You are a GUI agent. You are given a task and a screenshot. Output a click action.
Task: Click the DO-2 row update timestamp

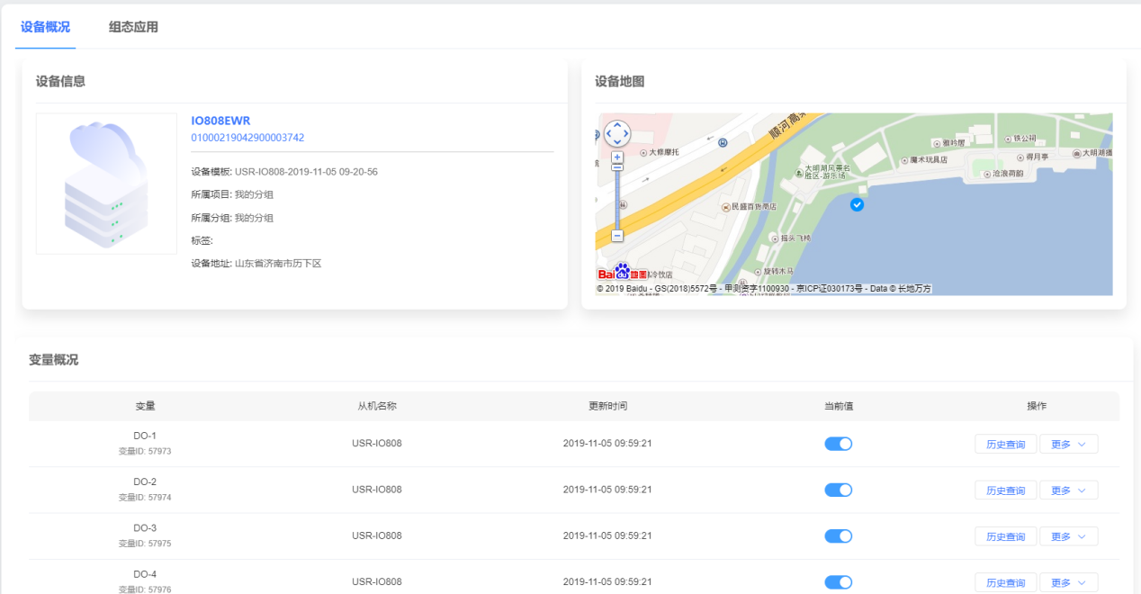point(607,490)
